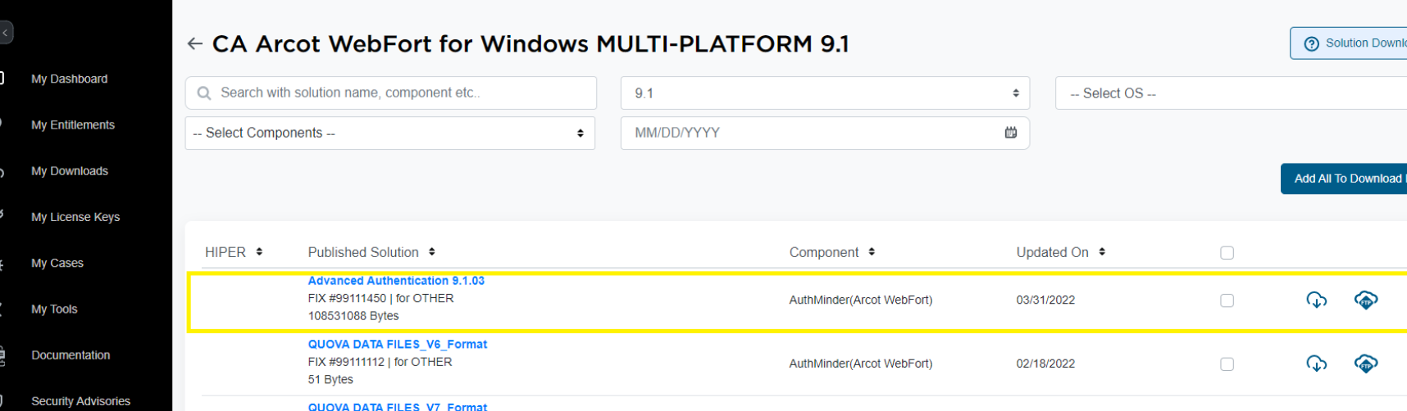Click the HTTP download icon for Advanced Authentication 9.1.03

point(1316,300)
